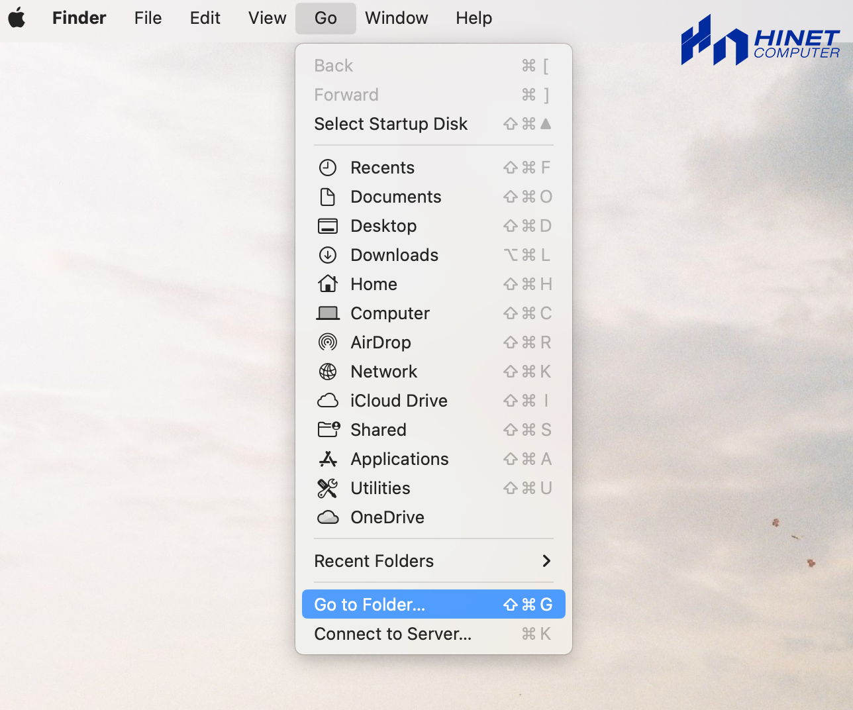Viewport: 853px width, 710px height.
Task: Expand Recent Folders submenu
Action: [434, 561]
